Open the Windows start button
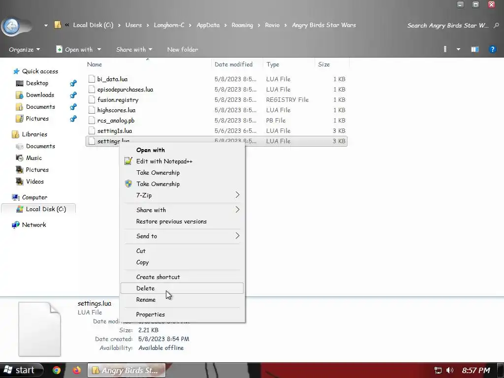504x378 pixels. pos(22,370)
